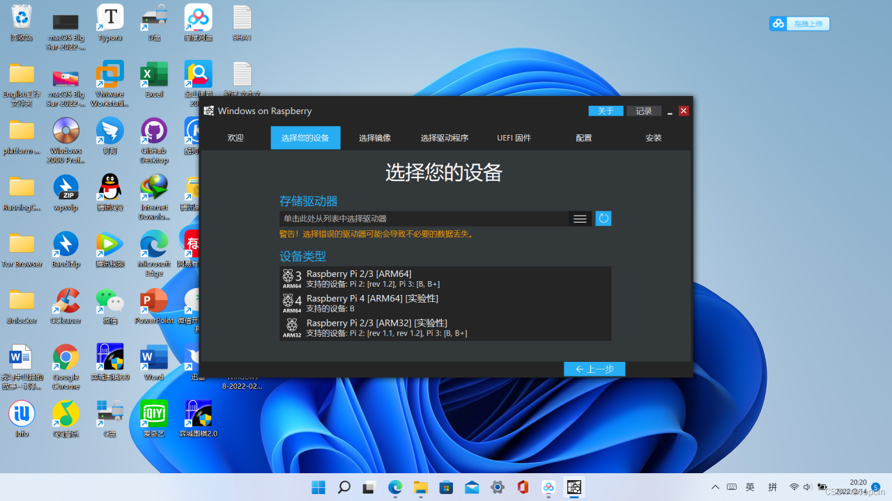Image resolution: width=892 pixels, height=501 pixels.
Task: Close the Windows on Raspberry window
Action: (x=684, y=111)
